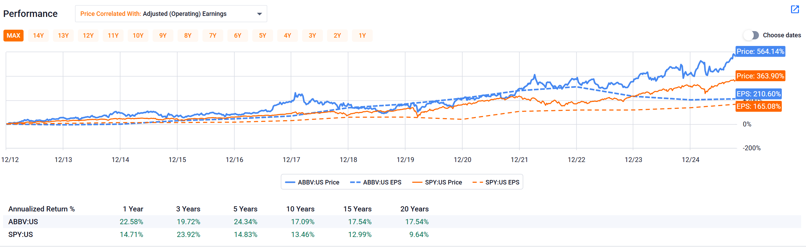Choose the 1Y time range
Screen dimensions: 806x247
click(362, 36)
